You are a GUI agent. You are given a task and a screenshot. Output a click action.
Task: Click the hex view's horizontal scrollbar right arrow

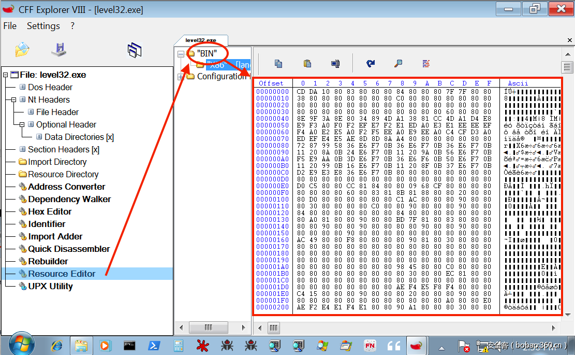[553, 328]
